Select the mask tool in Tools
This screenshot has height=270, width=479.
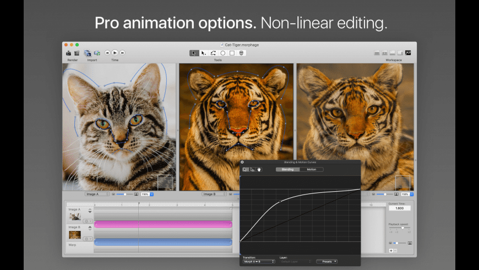coord(241,53)
